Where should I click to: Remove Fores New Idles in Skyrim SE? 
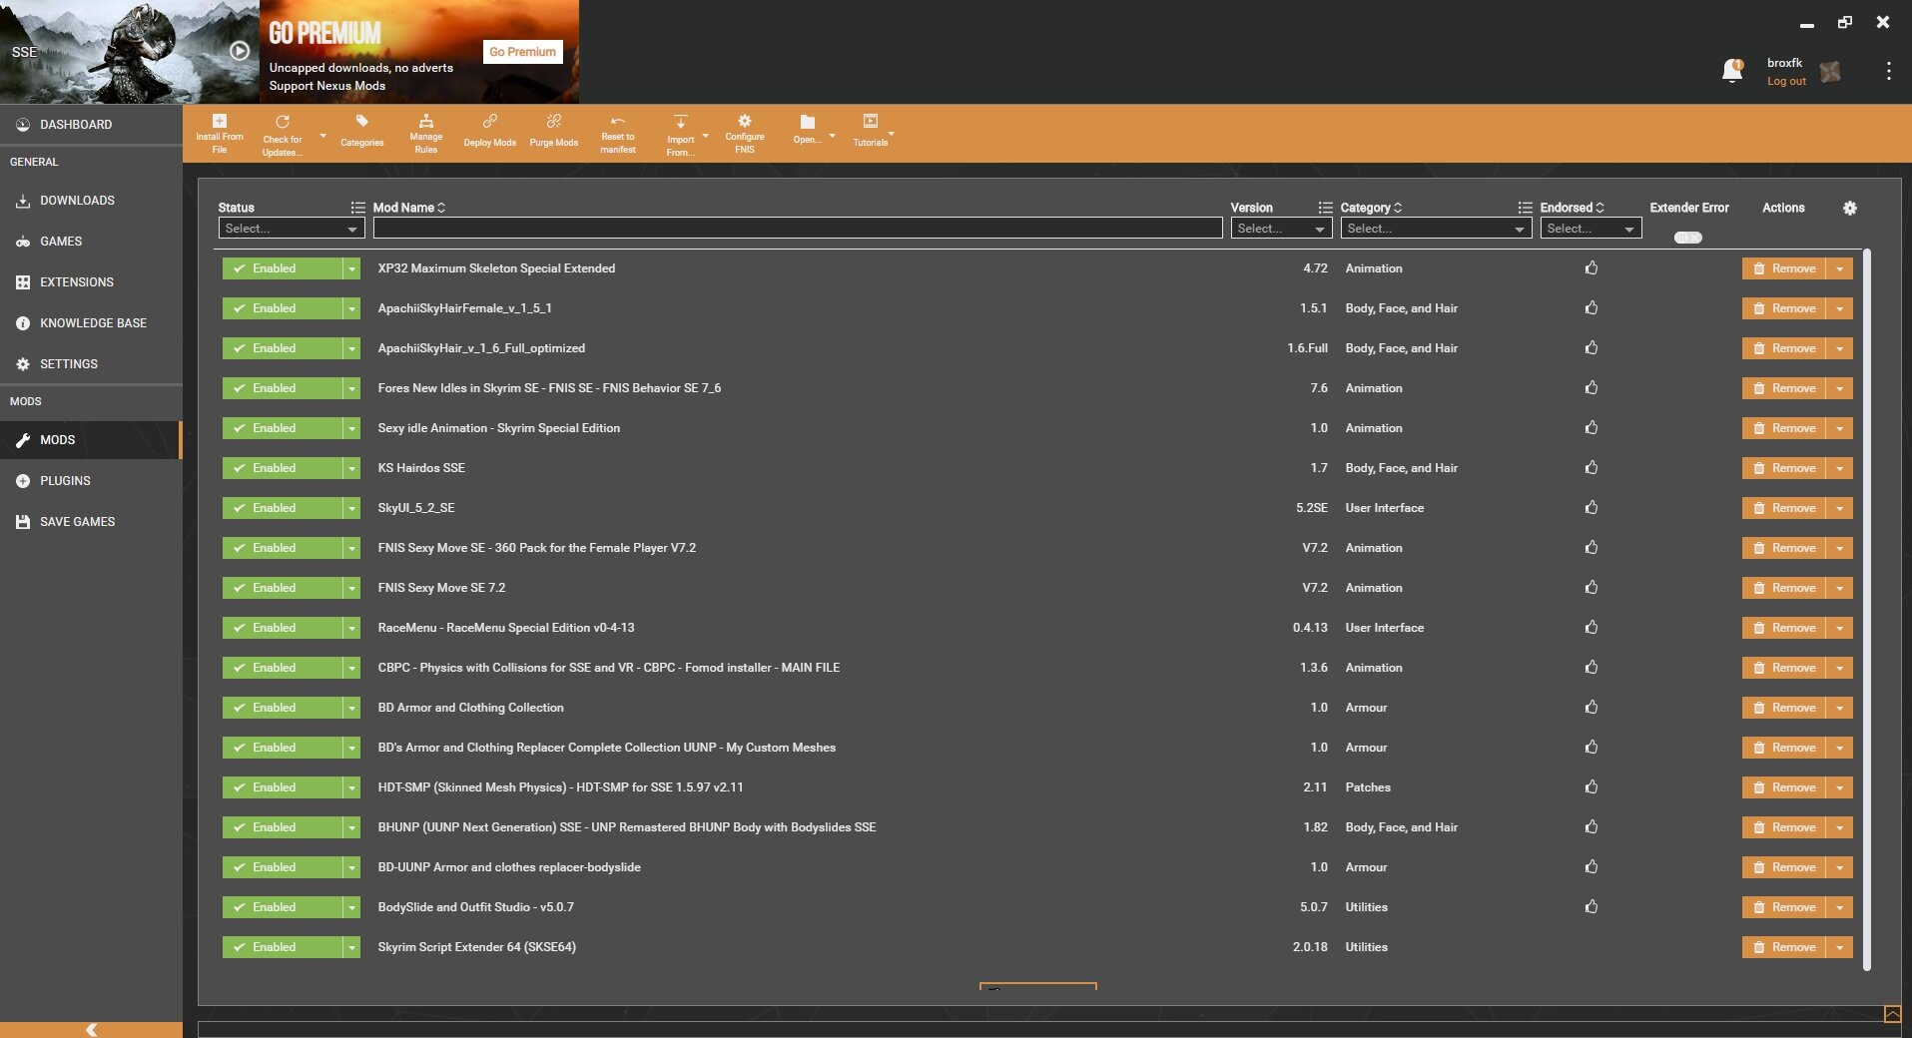point(1784,388)
